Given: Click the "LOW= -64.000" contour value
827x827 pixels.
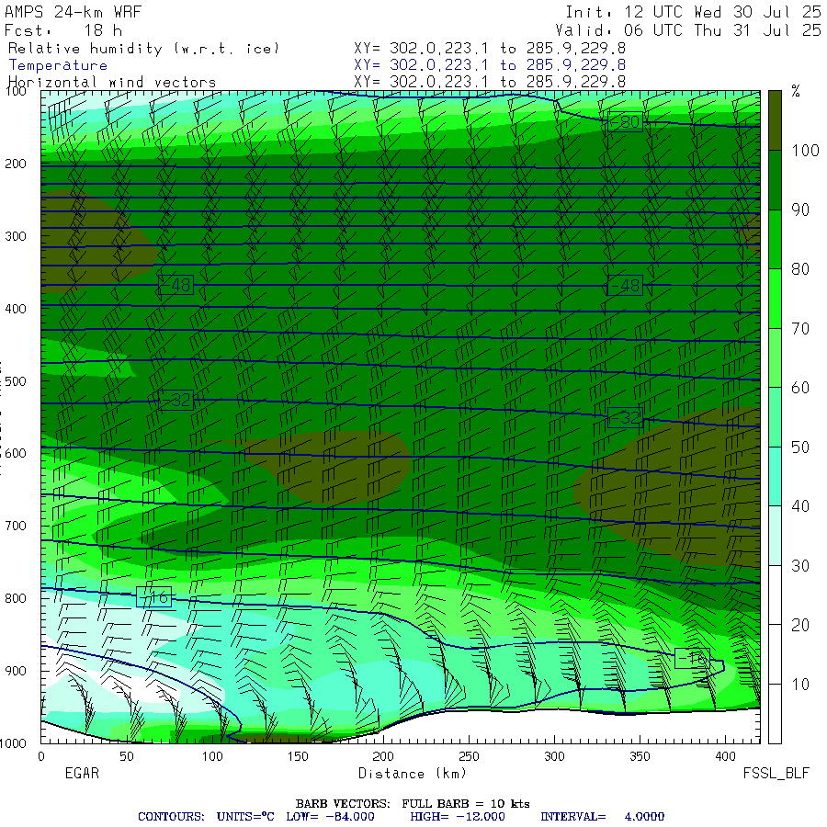Looking at the screenshot, I should (330, 817).
